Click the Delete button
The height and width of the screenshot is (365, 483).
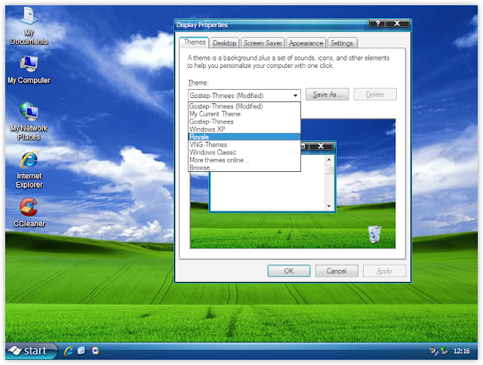coord(375,94)
